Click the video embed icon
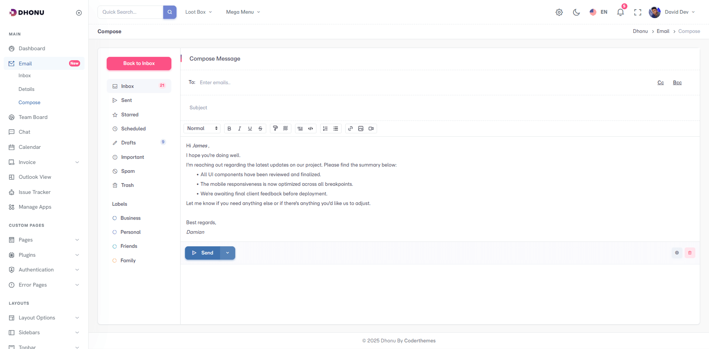This screenshot has width=709, height=349. (371, 129)
